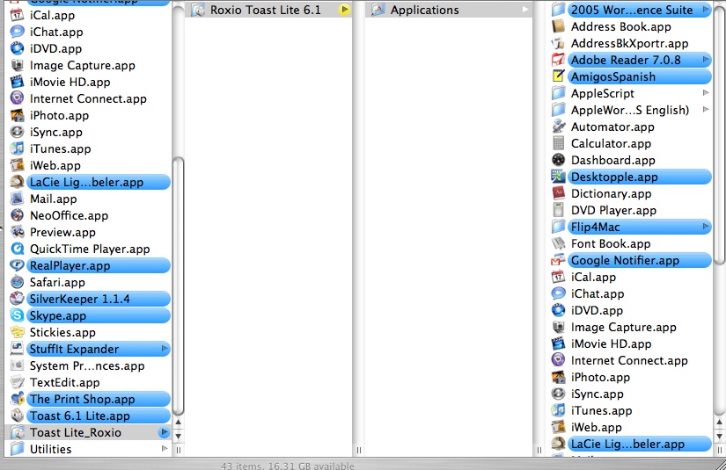Select the Utilities folder name
Viewport: 726px width, 470px height.
[50, 449]
